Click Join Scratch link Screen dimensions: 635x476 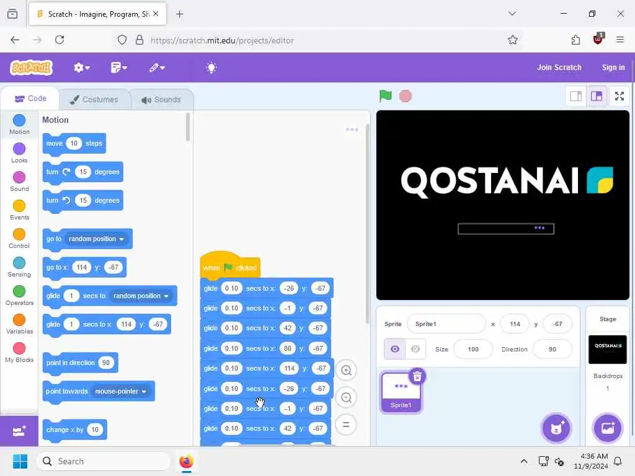(x=559, y=68)
